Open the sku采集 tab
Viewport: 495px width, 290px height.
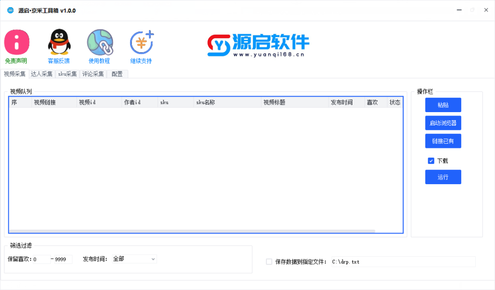(x=67, y=74)
